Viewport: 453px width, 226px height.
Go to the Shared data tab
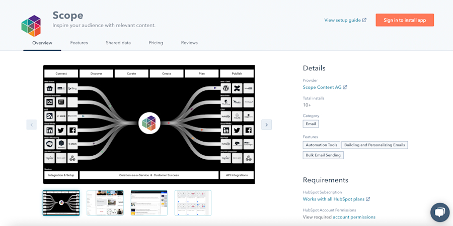click(118, 43)
